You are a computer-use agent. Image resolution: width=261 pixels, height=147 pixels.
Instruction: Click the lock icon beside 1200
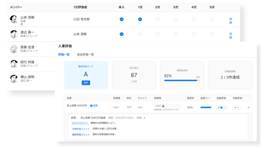163,106
